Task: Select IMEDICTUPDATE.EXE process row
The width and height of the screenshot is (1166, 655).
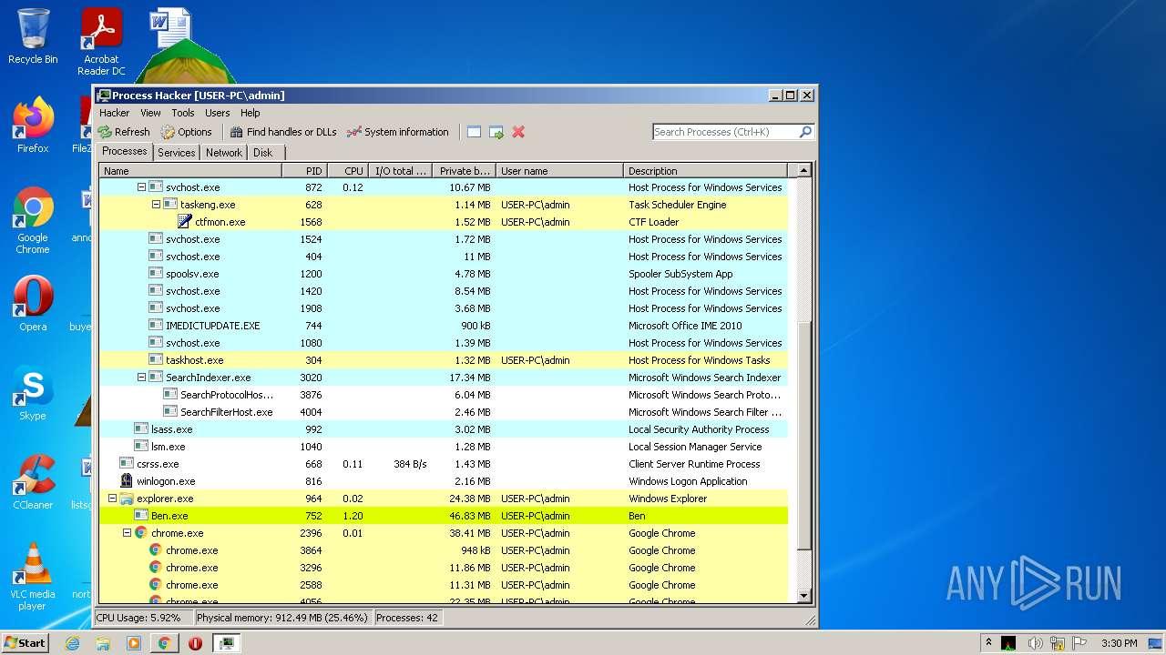Action: coord(443,326)
